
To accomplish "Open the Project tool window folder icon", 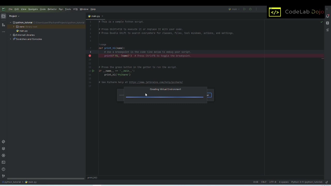I will 3,16.
